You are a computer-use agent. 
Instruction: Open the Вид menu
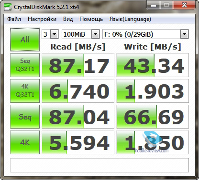click(x=68, y=19)
